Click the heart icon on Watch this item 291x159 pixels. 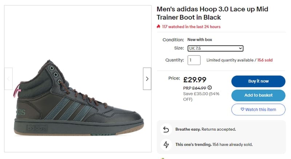[x=242, y=109]
